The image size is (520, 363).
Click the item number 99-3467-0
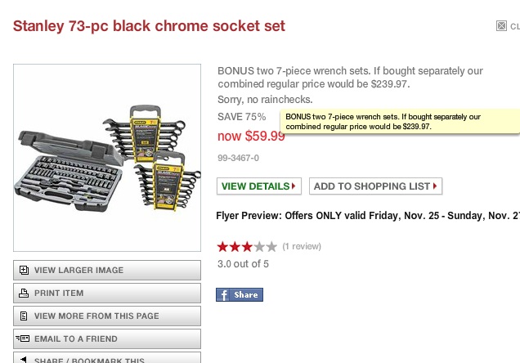pyautogui.click(x=238, y=158)
